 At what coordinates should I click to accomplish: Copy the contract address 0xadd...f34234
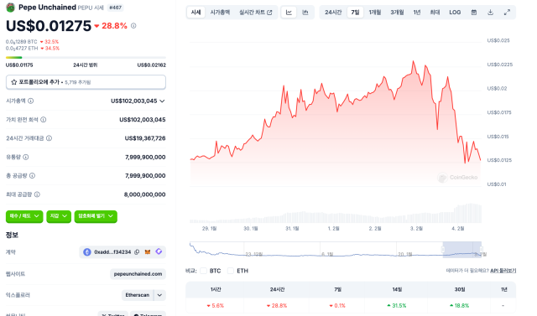(137, 252)
